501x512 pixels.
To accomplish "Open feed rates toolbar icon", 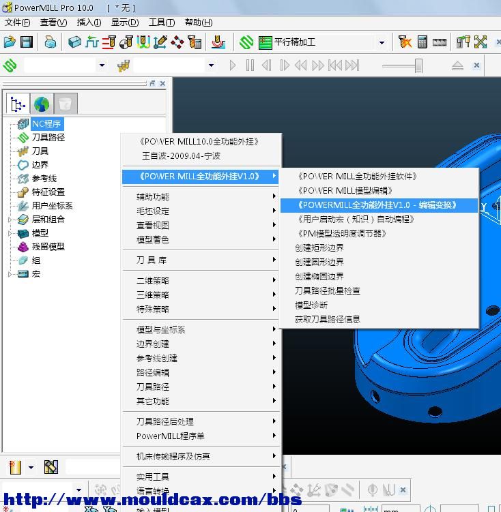I will pos(92,42).
